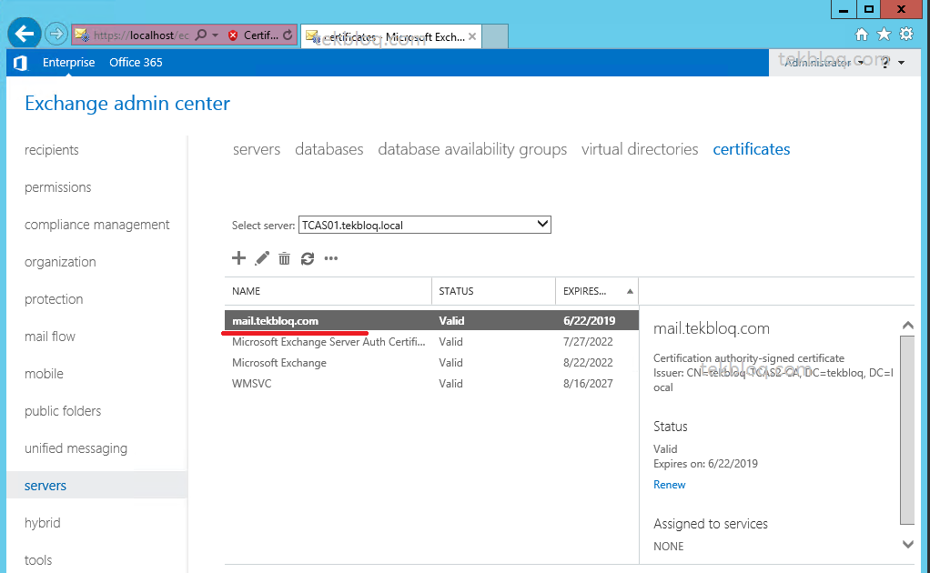
Task: Open organization in the sidebar
Action: click(60, 262)
